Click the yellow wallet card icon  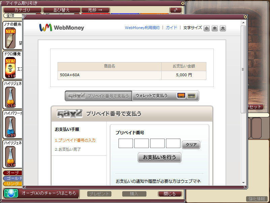coord(191,95)
